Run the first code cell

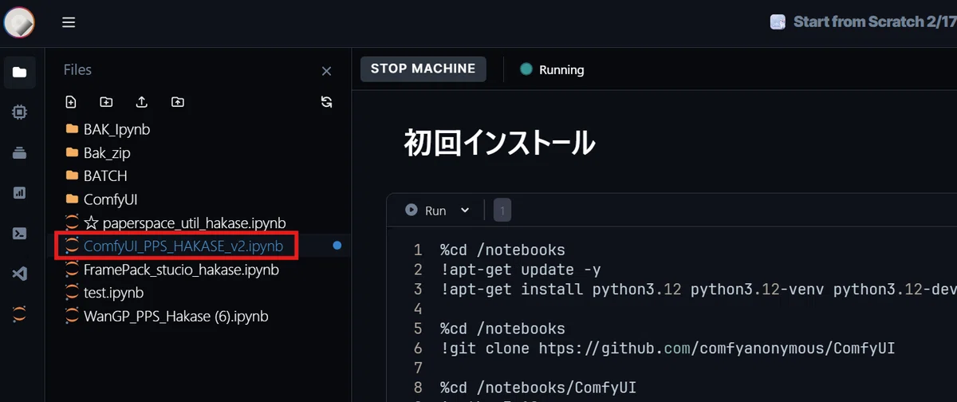[426, 211]
